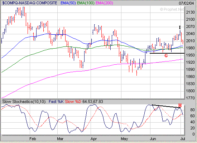Click the 2070 price axis label

[x=190, y=26]
